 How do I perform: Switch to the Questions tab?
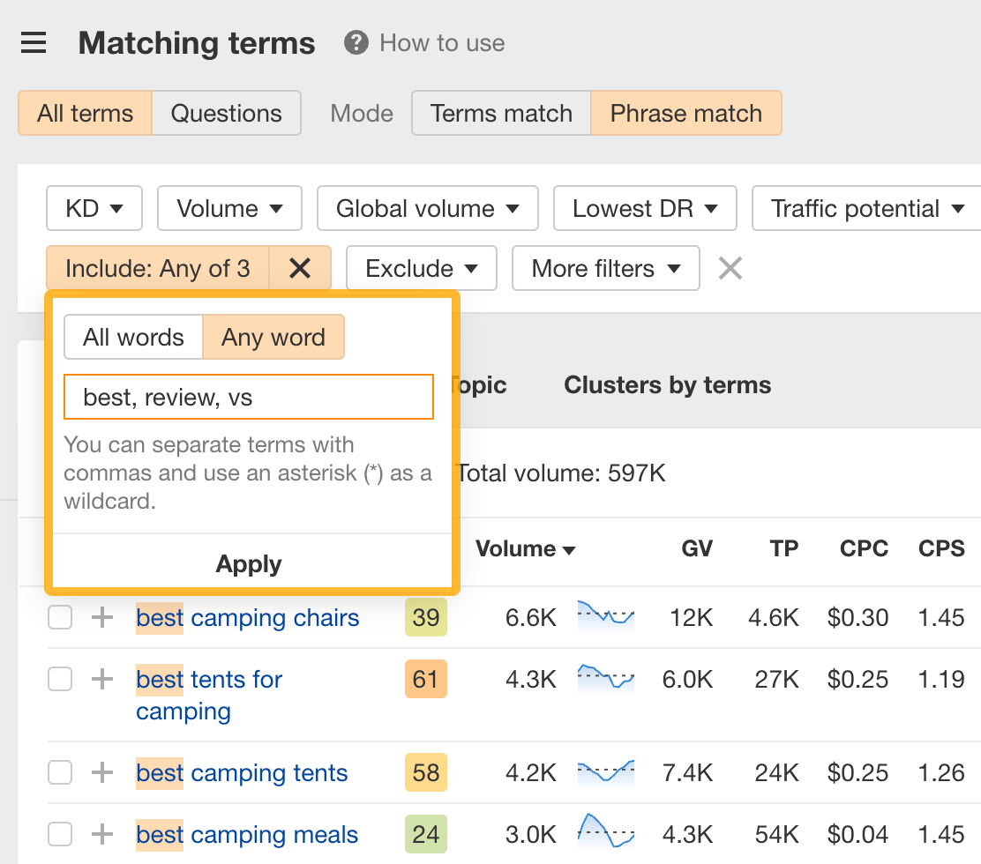click(x=226, y=113)
